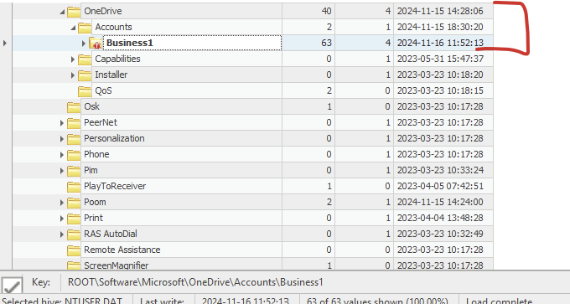Viewport: 570px width, 304px height.
Task: Click the Print folder icon
Action: coord(74,219)
